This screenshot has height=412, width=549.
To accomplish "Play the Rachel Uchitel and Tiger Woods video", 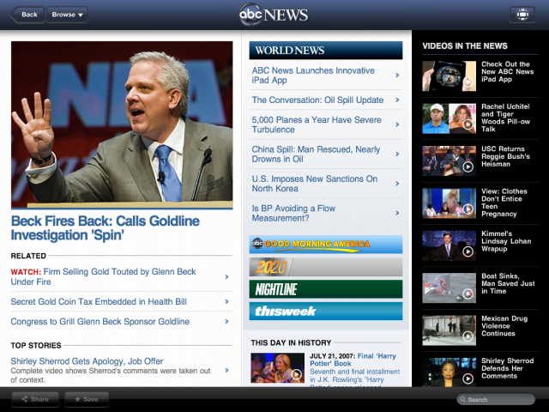I will click(x=449, y=118).
